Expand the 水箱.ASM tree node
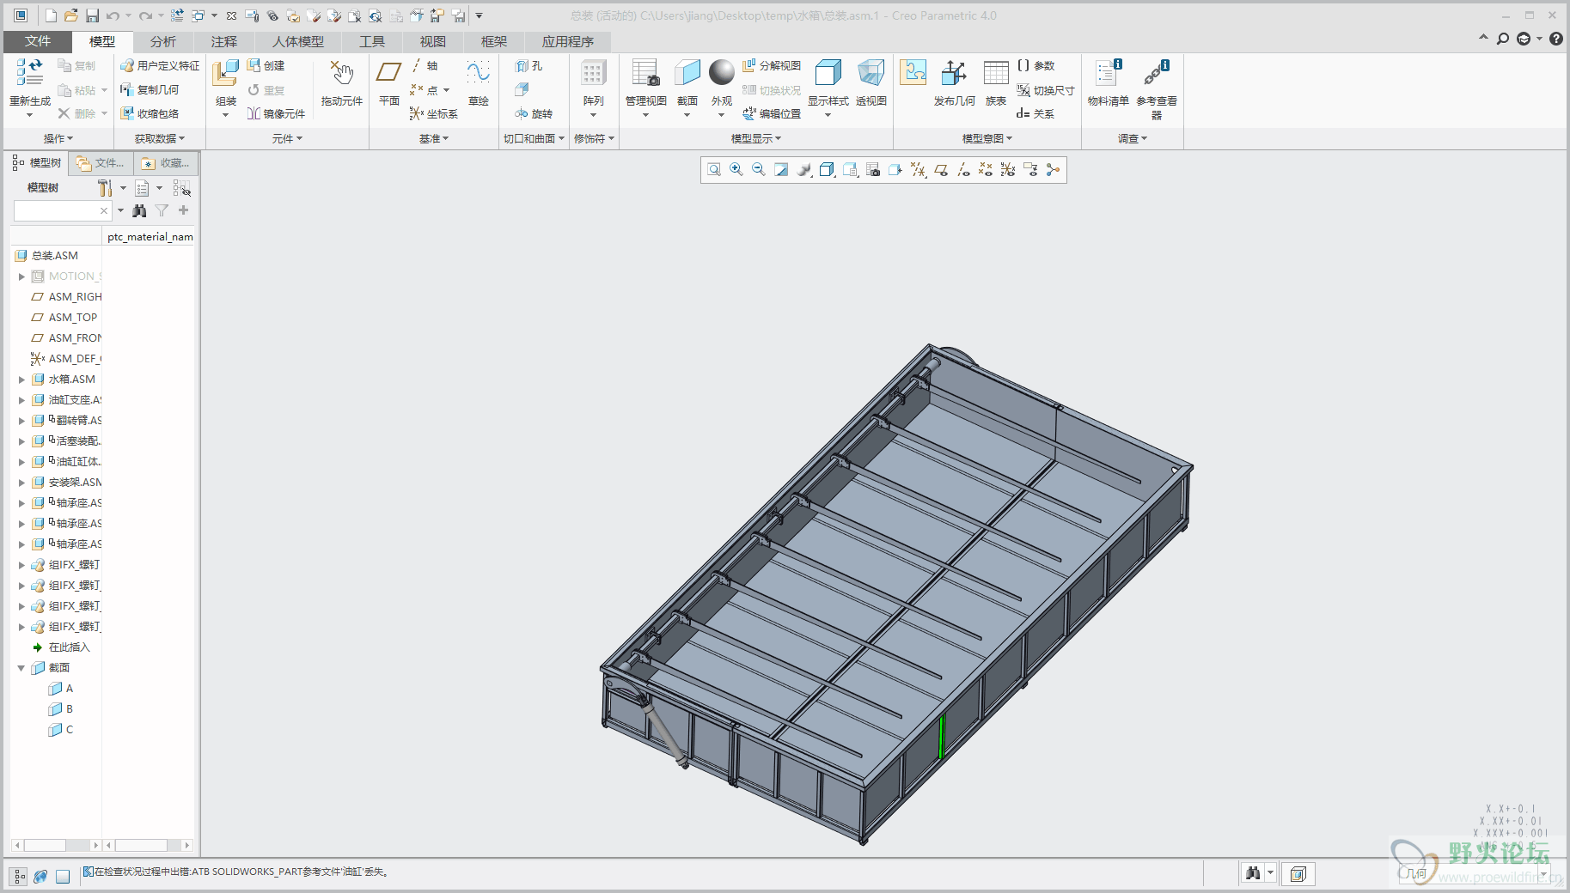Screen dimensions: 1570x893 coord(21,380)
